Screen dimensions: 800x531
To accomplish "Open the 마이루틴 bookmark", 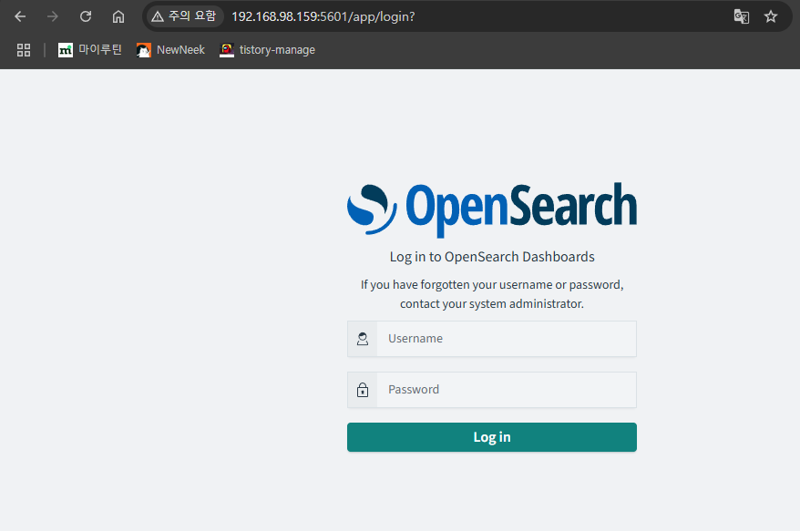I will click(90, 50).
